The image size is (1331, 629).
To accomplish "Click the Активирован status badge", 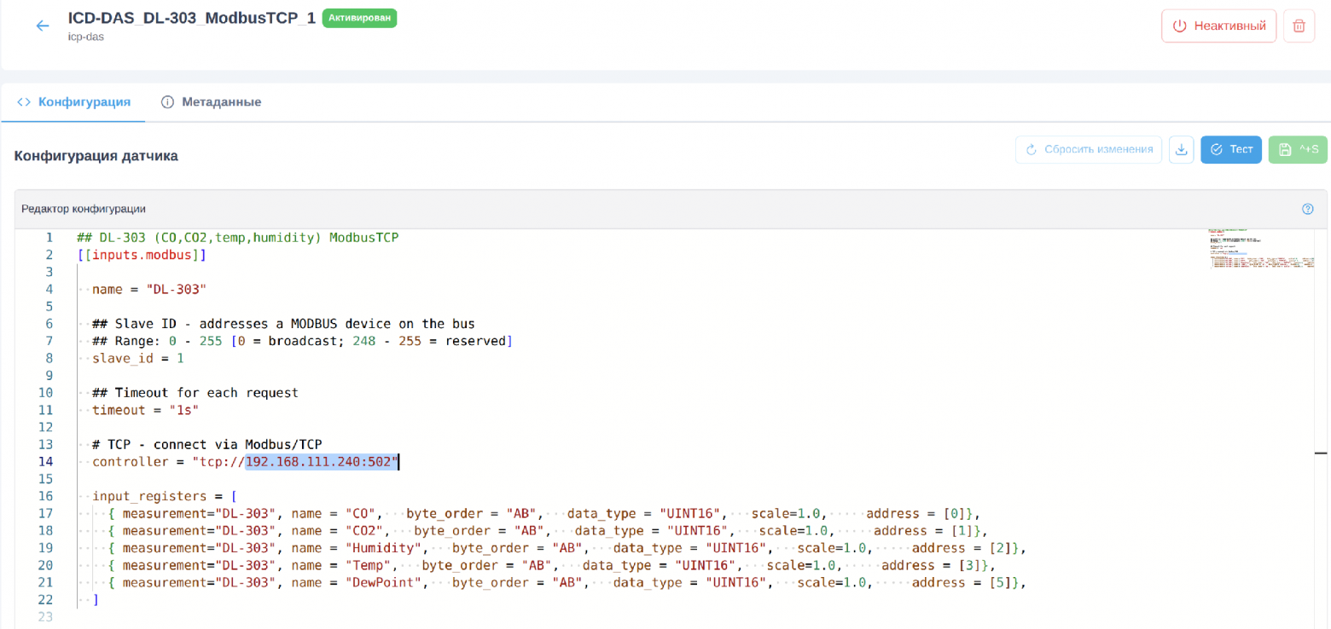I will tap(359, 18).
